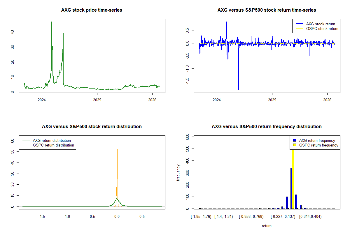
Task: Click the y-axis value -1.0 in the return time-series plot
Action: point(188,68)
